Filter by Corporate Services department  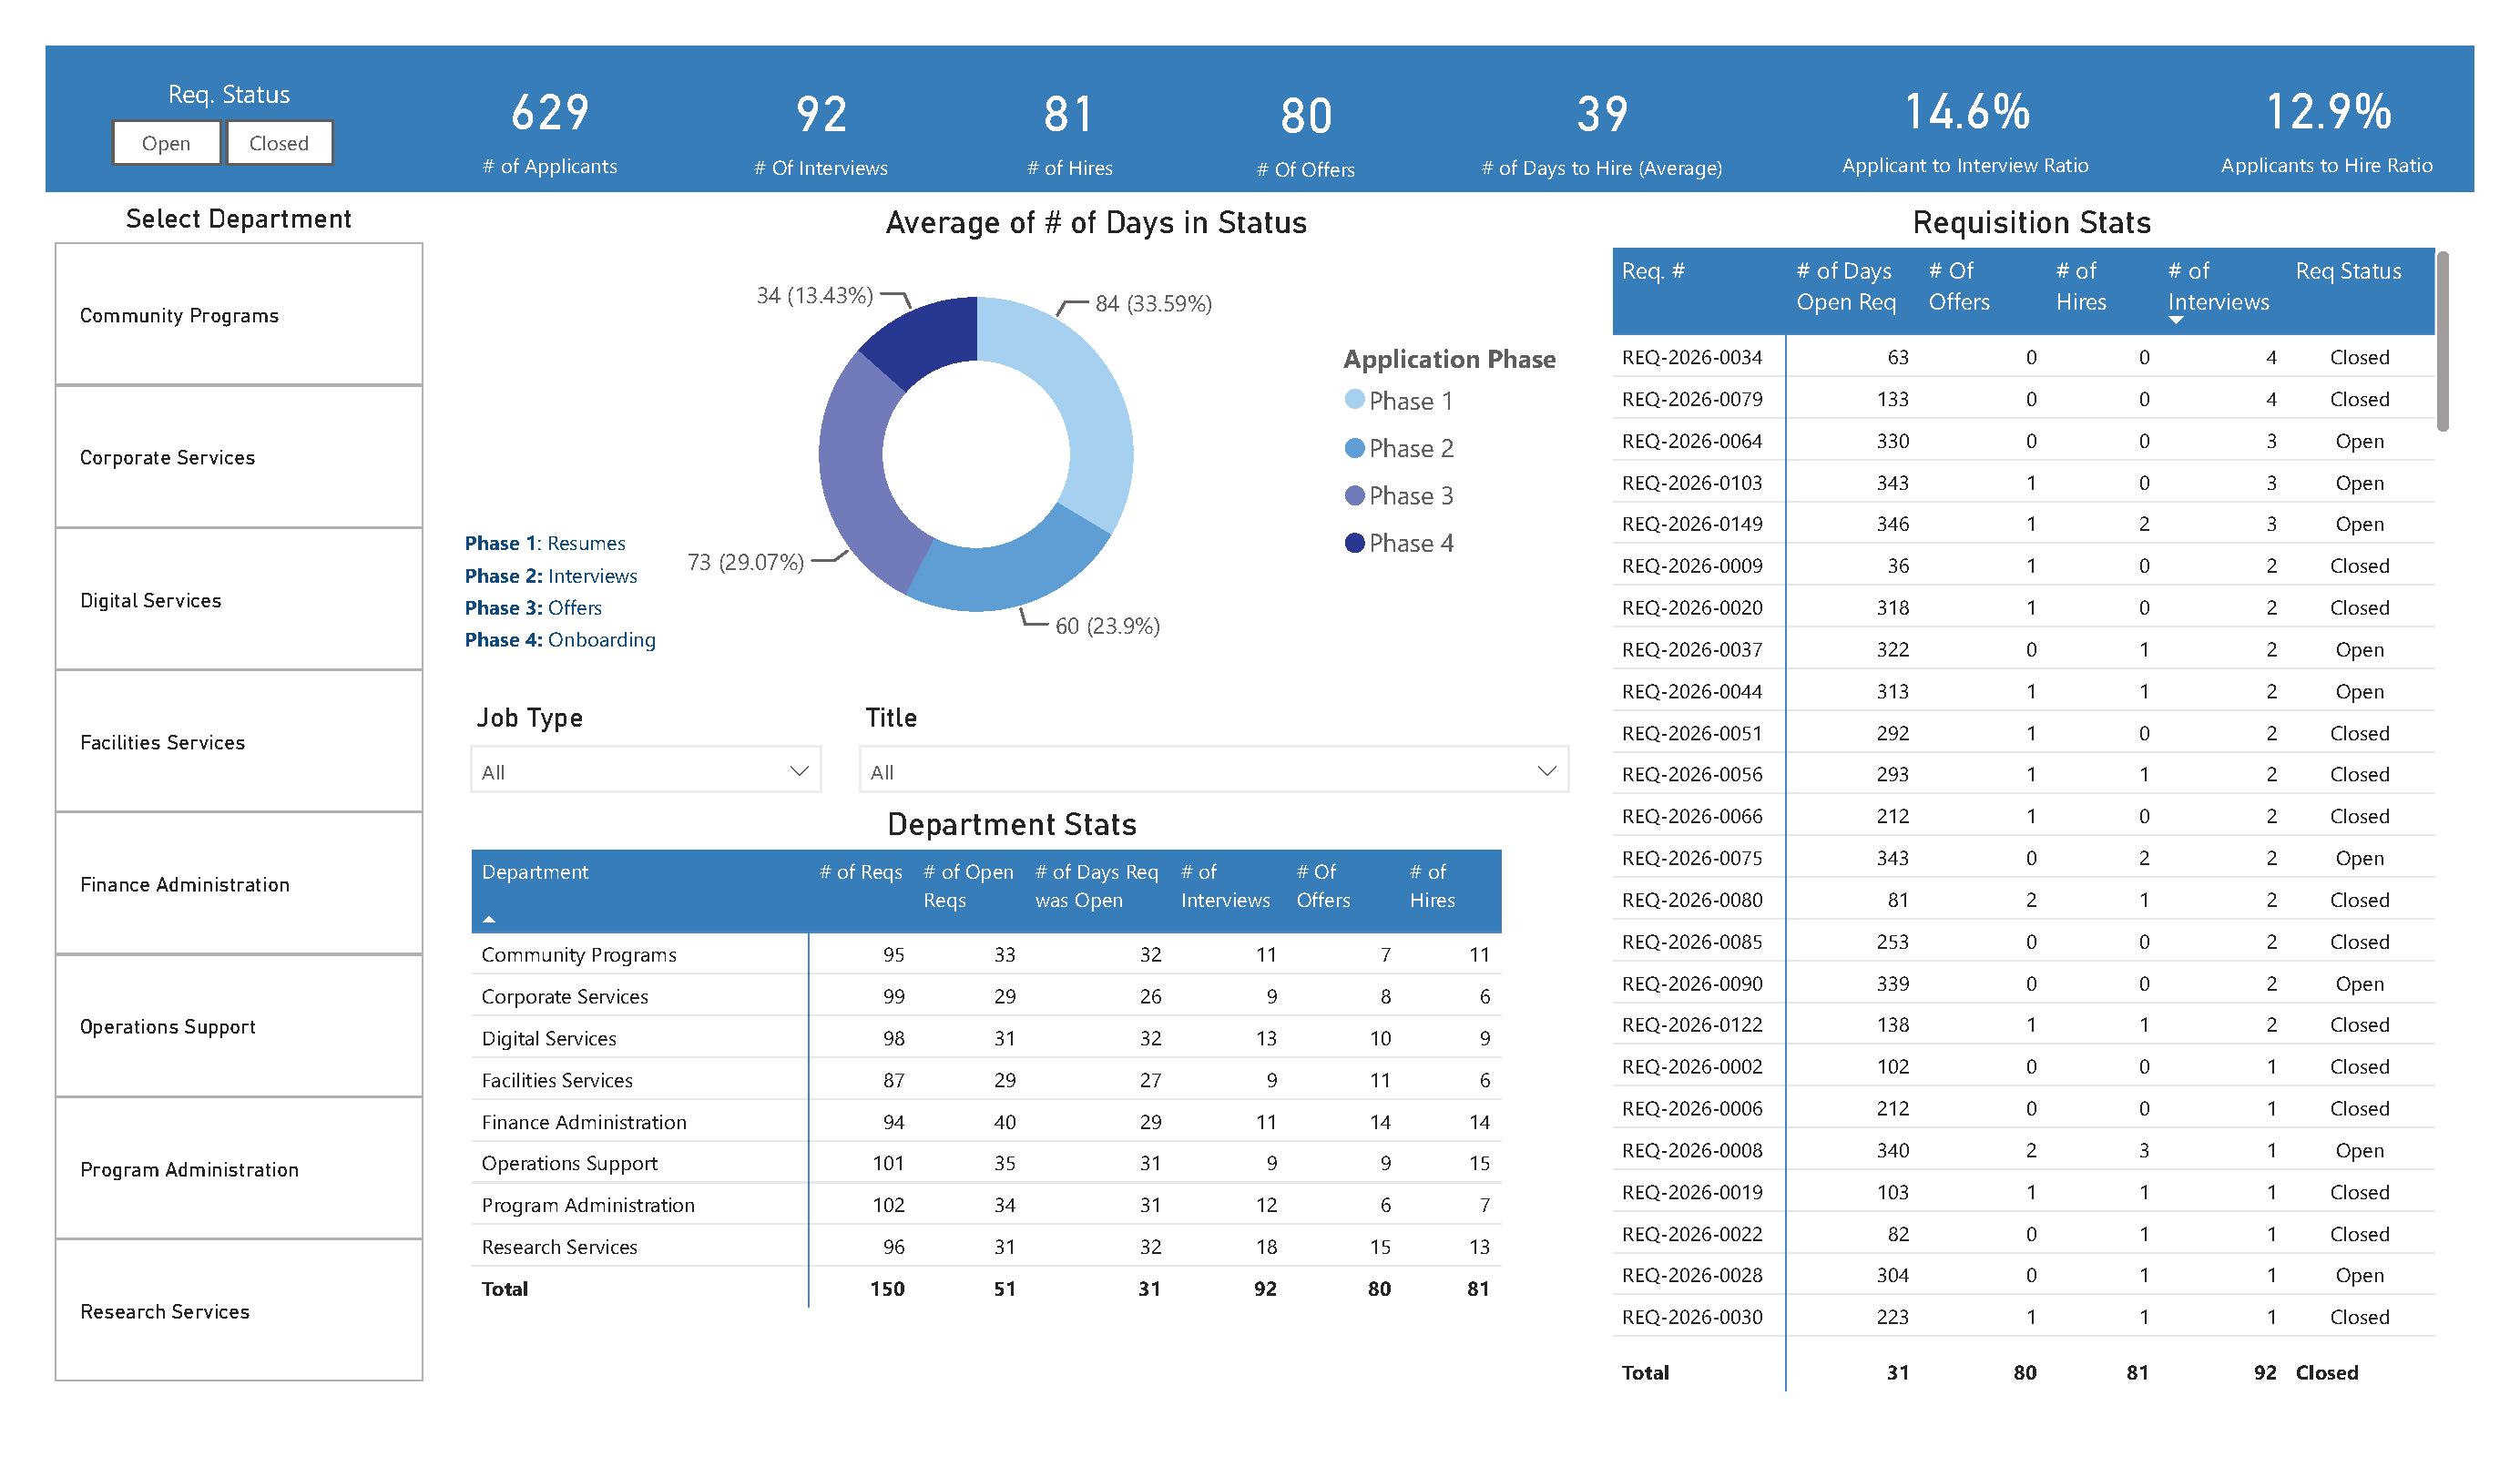[x=239, y=457]
